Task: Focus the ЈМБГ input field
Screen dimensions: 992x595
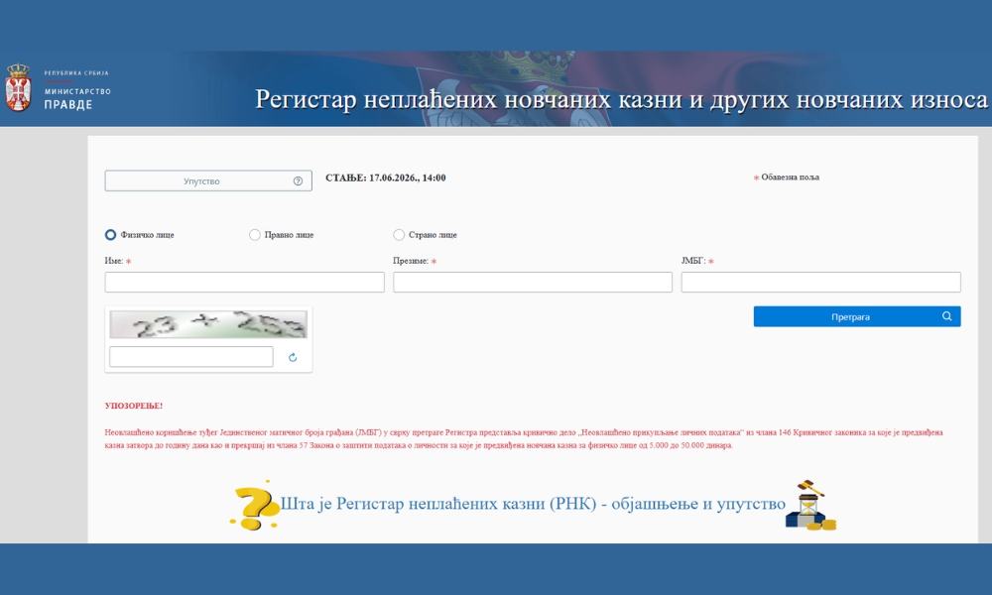Action: click(820, 282)
